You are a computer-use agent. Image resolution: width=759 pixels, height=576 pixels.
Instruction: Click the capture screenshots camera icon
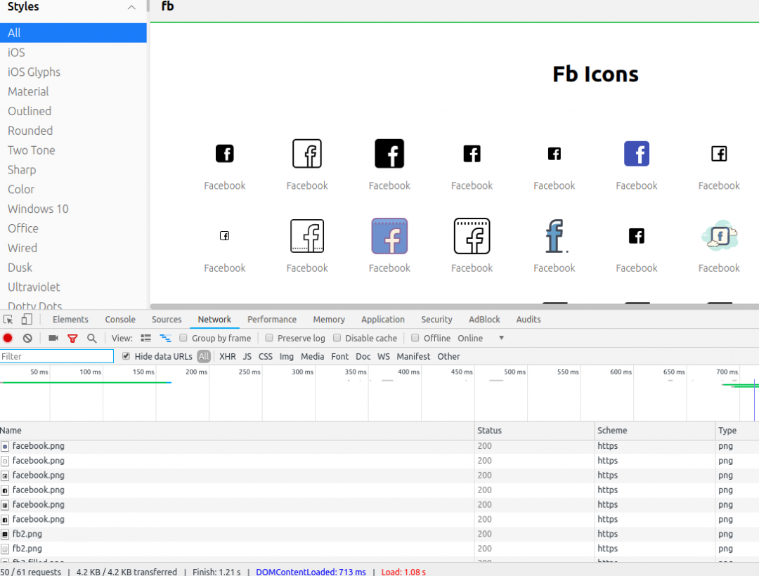pos(53,338)
